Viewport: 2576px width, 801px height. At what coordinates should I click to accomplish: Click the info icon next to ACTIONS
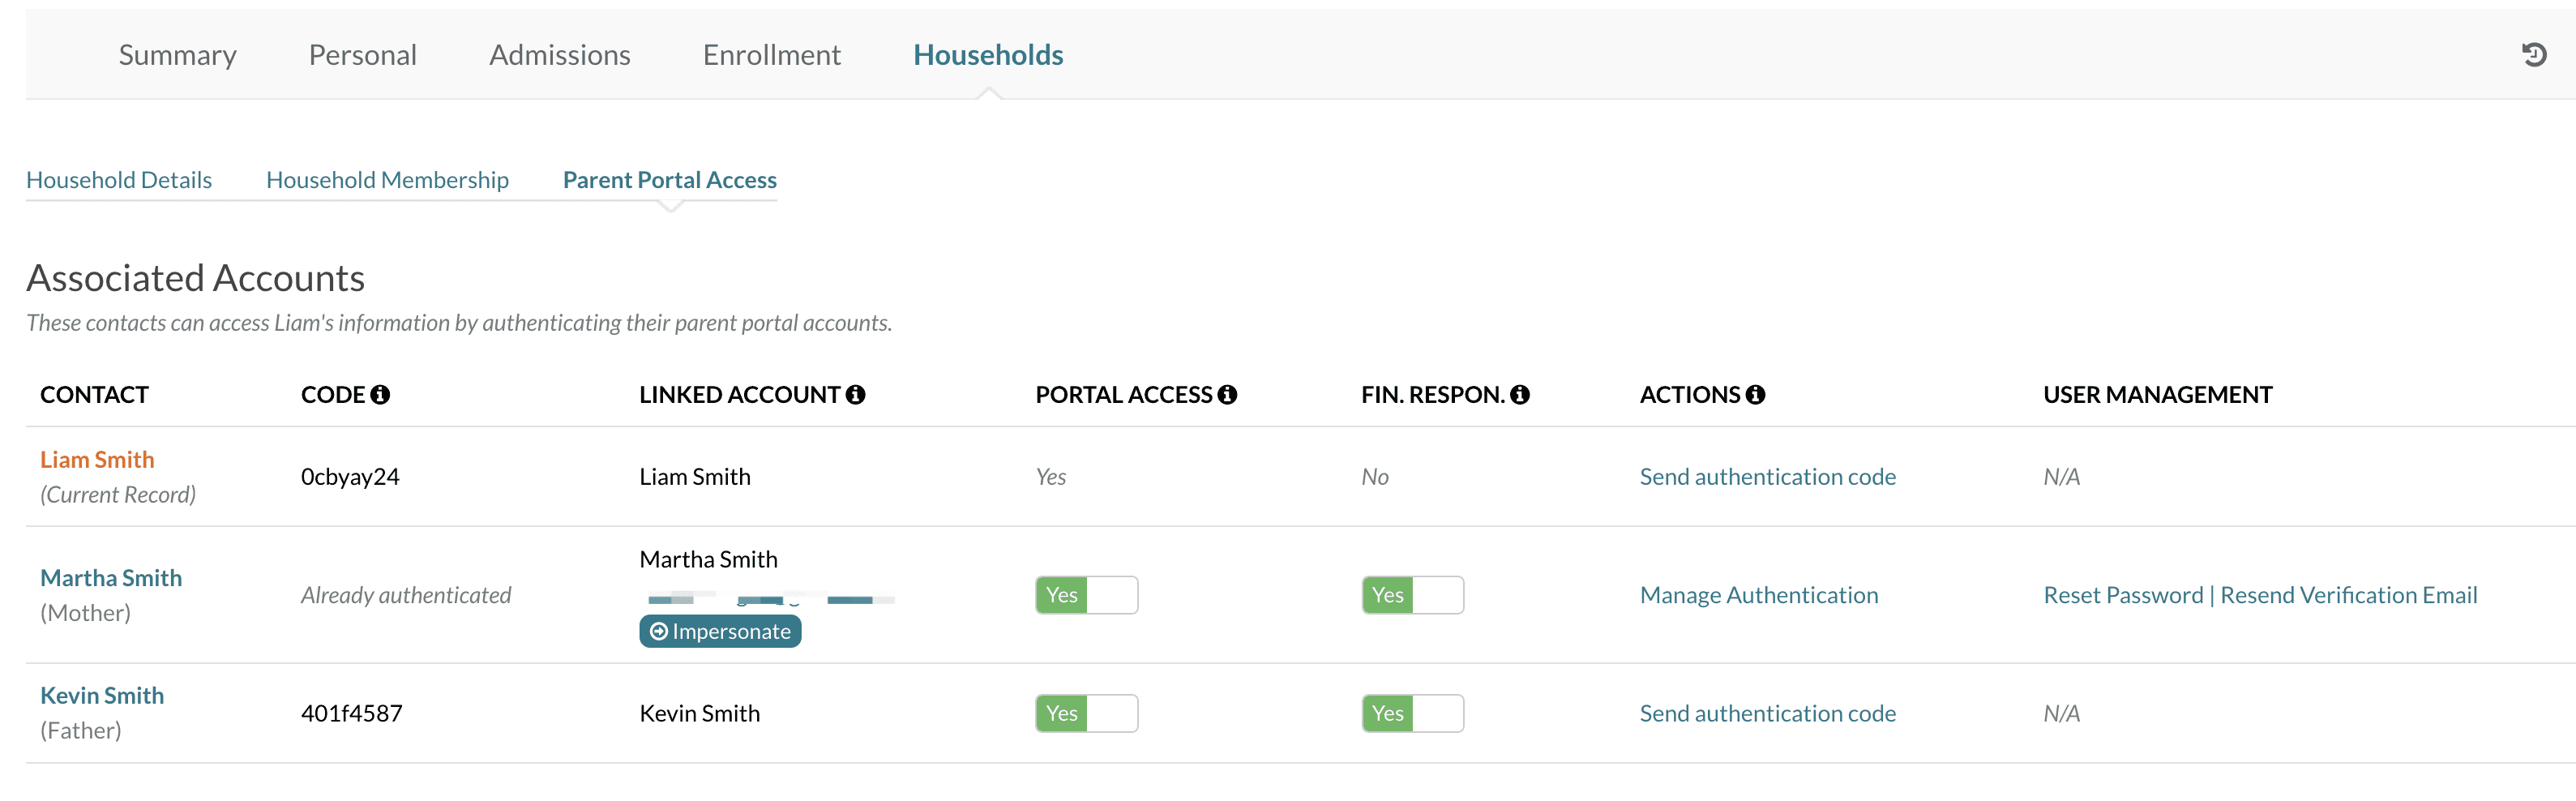tap(1755, 395)
